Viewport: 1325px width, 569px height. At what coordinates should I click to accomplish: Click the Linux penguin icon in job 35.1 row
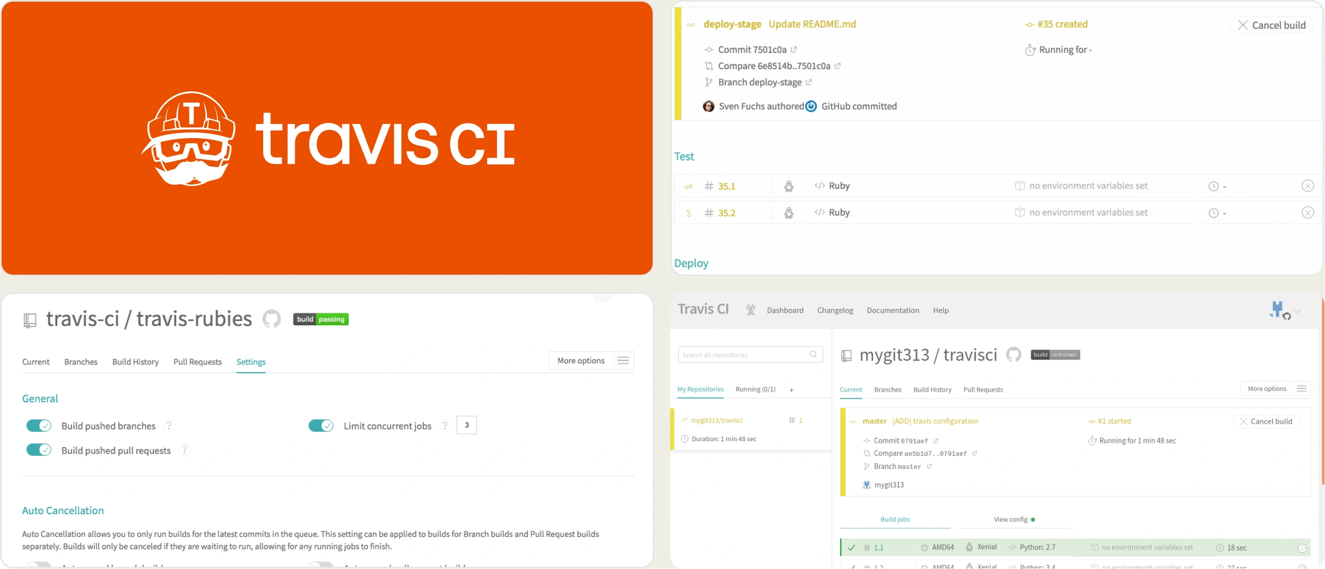(788, 186)
